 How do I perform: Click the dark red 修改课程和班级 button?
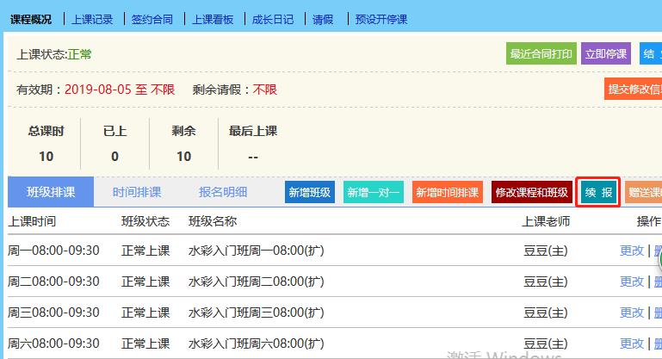point(532,193)
